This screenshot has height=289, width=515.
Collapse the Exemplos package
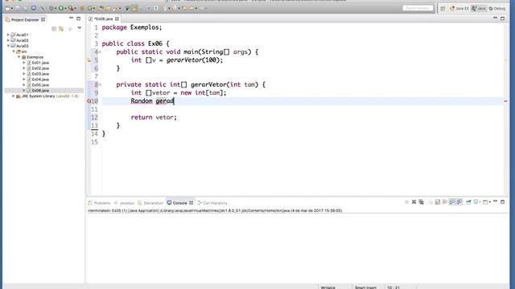pyautogui.click(x=19, y=57)
